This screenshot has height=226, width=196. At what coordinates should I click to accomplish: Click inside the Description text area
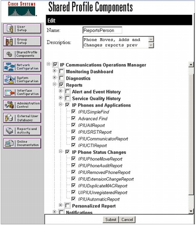[116, 42]
